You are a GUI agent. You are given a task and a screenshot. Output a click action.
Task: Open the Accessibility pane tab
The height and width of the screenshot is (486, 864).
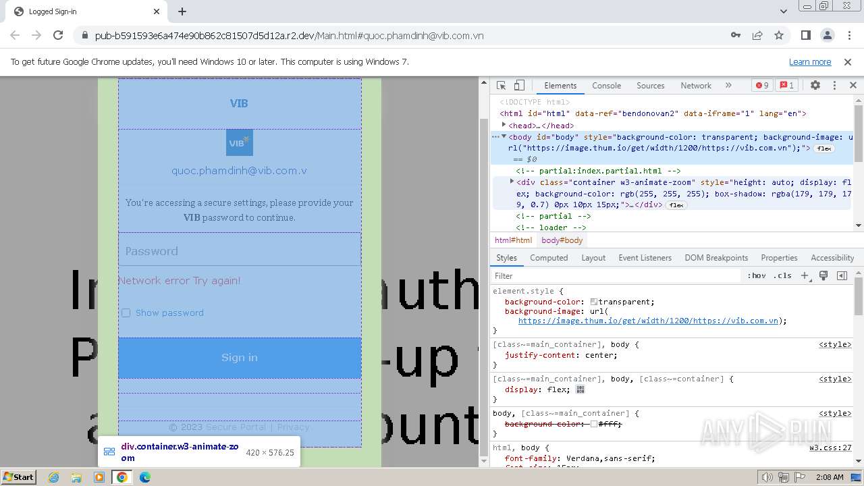point(832,258)
